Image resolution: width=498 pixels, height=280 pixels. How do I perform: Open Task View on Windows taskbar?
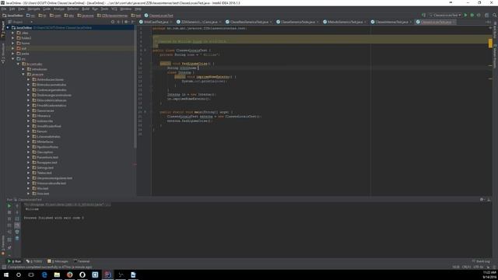(x=31, y=275)
